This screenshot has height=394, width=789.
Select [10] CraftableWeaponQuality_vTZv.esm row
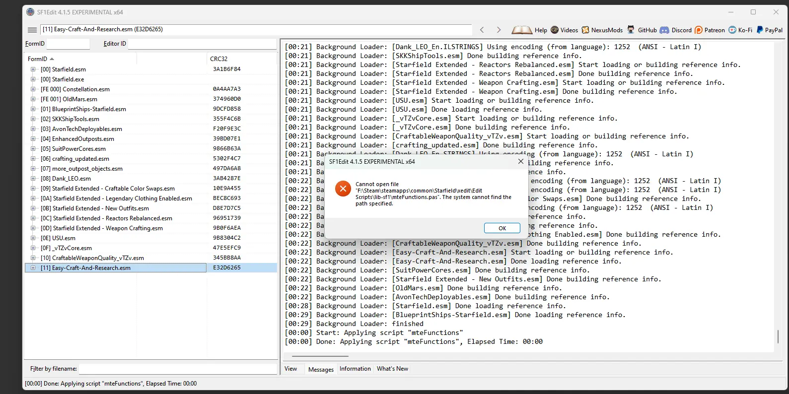click(x=151, y=258)
